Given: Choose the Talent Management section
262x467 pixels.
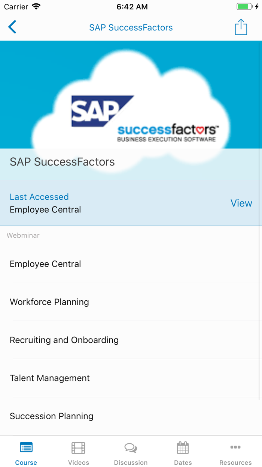Looking at the screenshot, I should point(50,378).
